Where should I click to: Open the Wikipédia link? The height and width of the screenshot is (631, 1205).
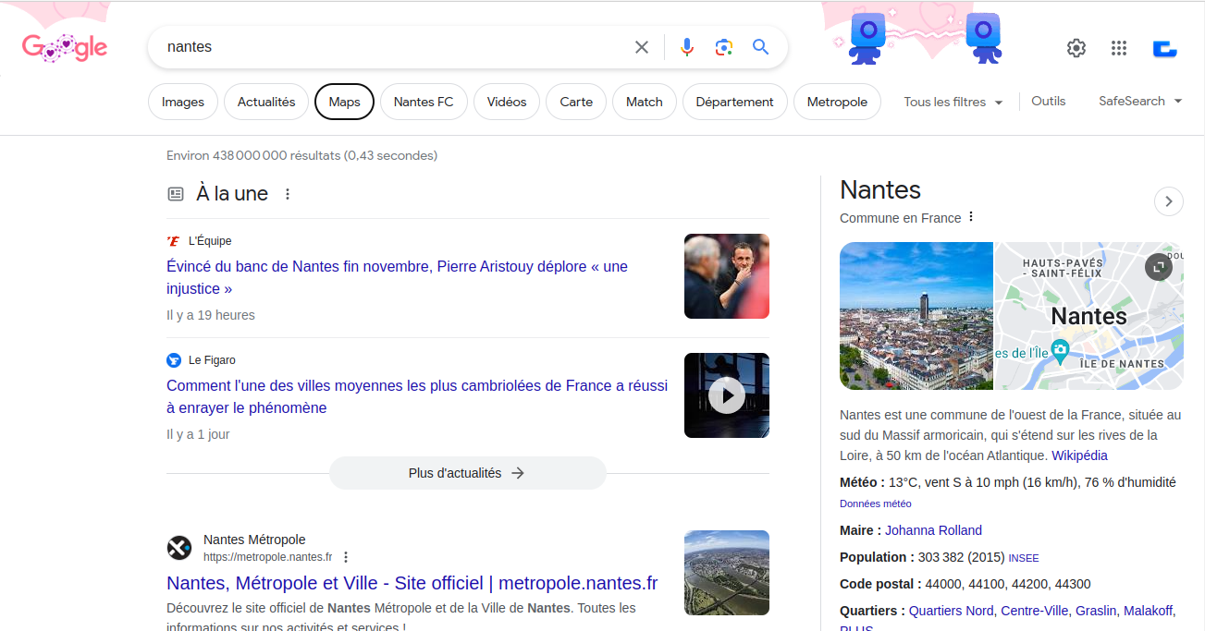1079,455
